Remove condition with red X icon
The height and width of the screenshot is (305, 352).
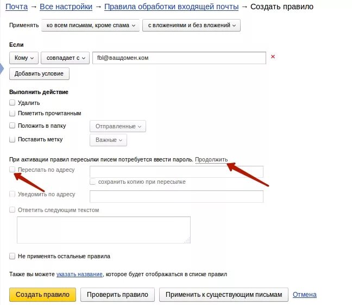pyautogui.click(x=273, y=57)
